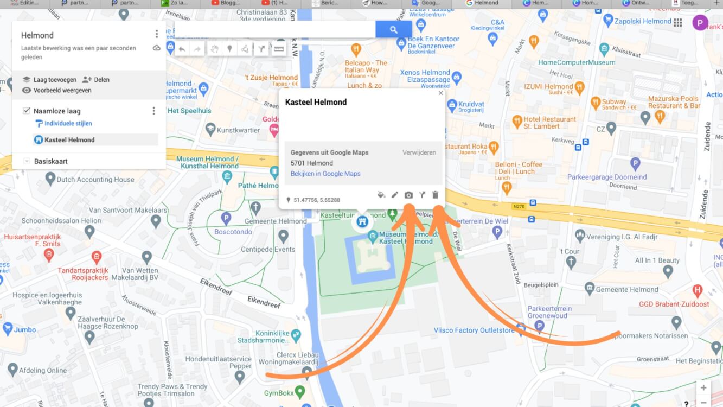Open the paint bucket style icon
The width and height of the screenshot is (723, 407).
pyautogui.click(x=381, y=195)
